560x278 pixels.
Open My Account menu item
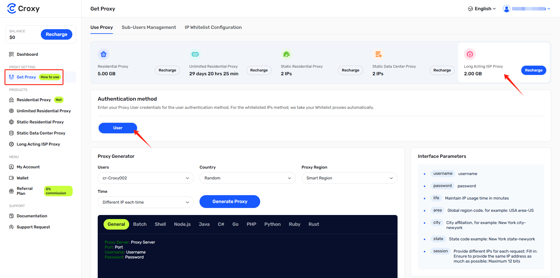pos(28,167)
